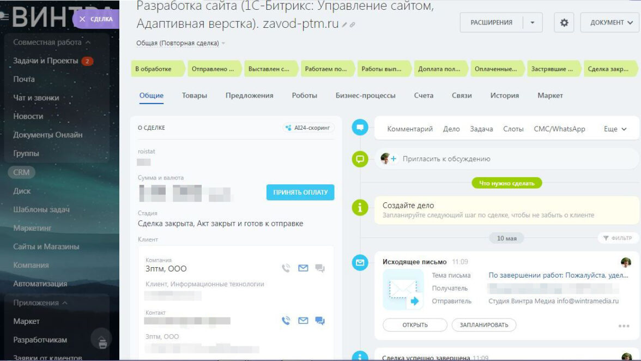Click sender avatar on outgoing email card
Screen dimensions: 641x361
point(626,262)
